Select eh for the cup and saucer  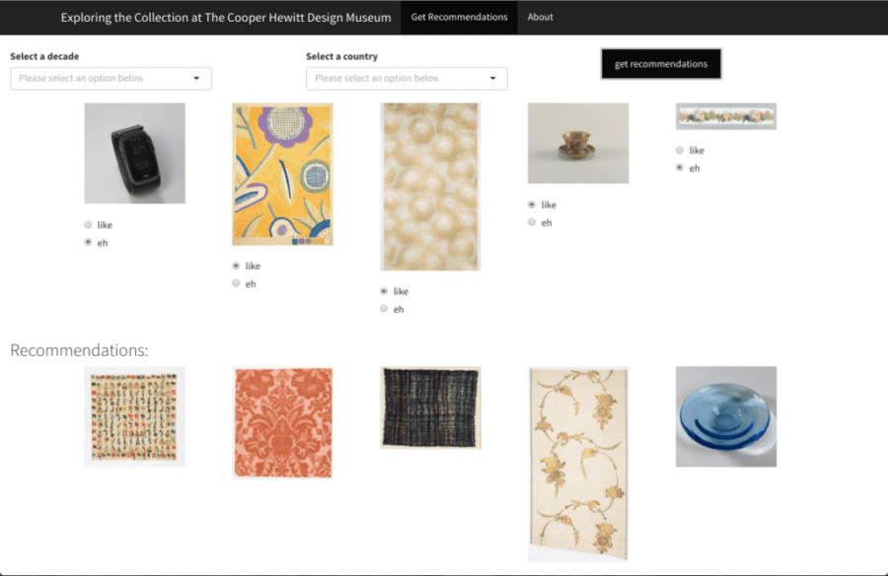[x=532, y=222]
